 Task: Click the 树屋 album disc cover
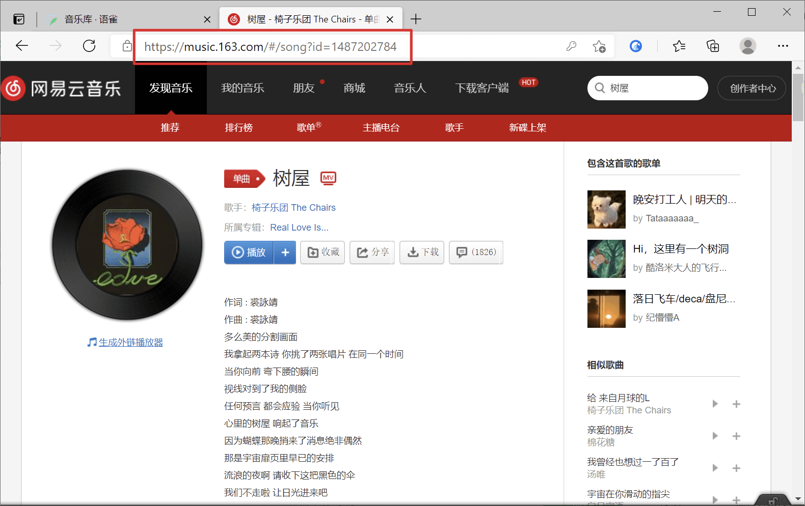coord(127,245)
